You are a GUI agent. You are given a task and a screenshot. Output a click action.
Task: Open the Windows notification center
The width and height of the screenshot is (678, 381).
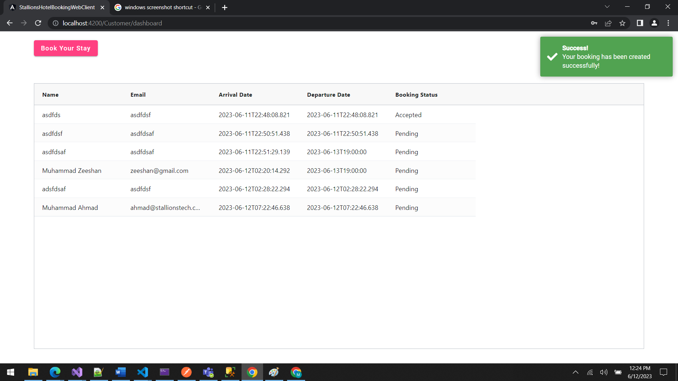[664, 372]
